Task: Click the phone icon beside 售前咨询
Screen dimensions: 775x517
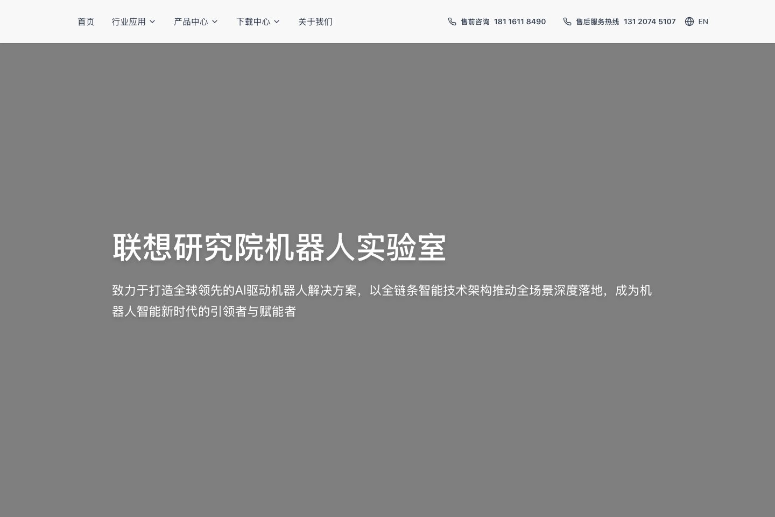Action: [x=452, y=22]
